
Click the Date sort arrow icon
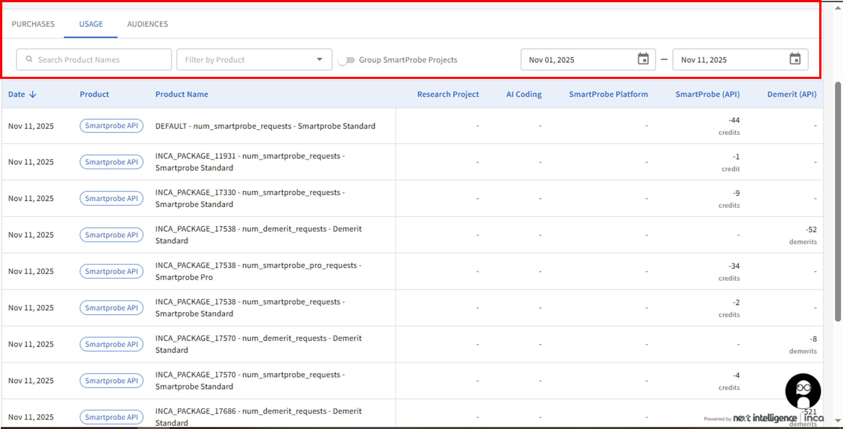(x=33, y=94)
